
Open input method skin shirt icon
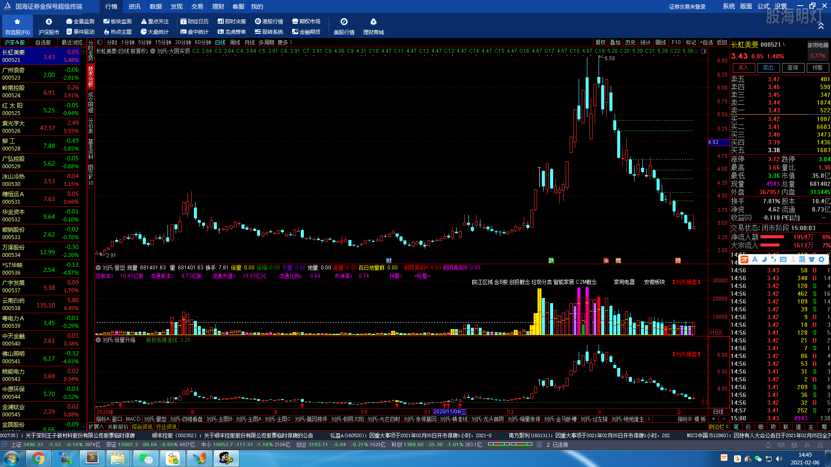pyautogui.click(x=812, y=259)
